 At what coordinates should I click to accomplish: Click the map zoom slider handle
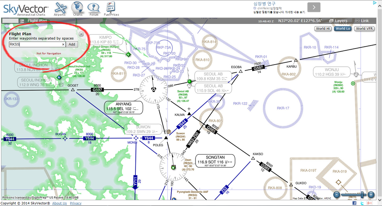(x=363, y=194)
